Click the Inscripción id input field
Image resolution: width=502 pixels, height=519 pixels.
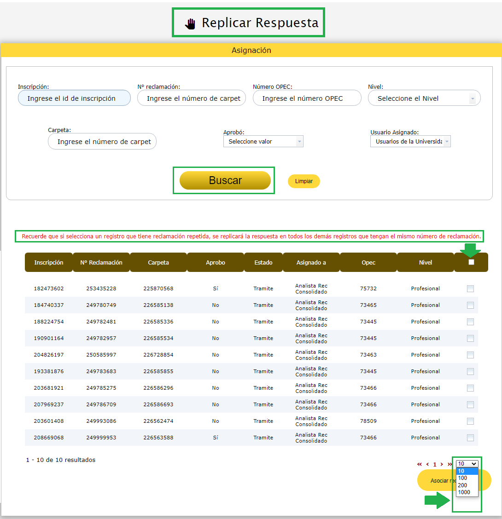(74, 98)
